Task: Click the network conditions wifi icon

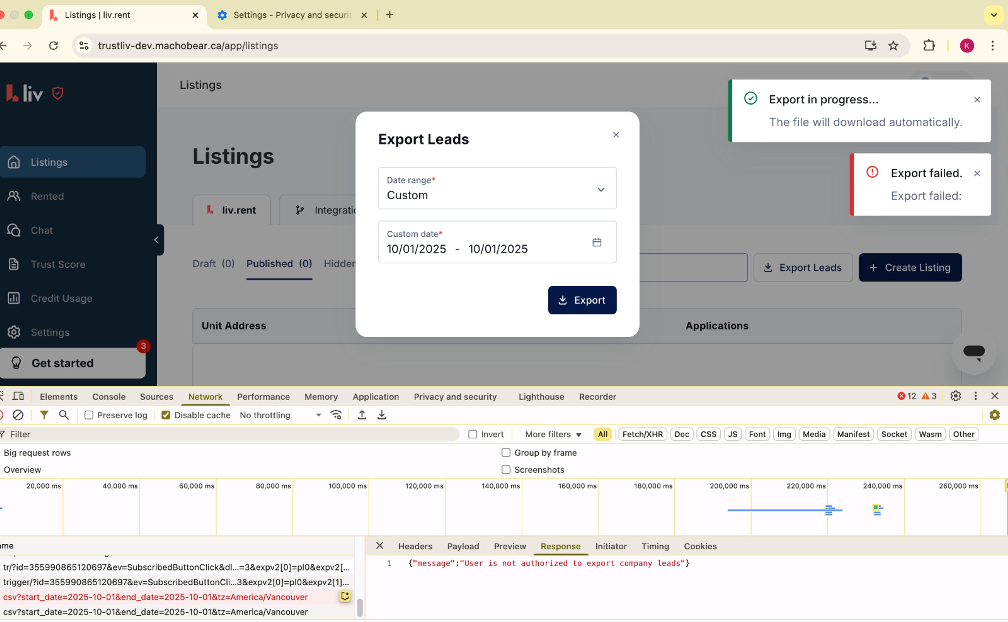Action: click(x=336, y=415)
